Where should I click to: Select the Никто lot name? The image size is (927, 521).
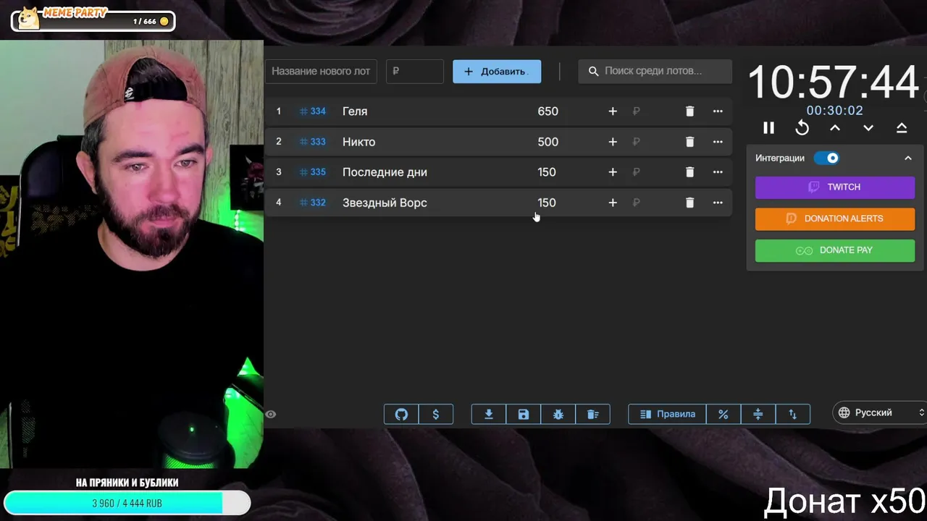tap(358, 142)
